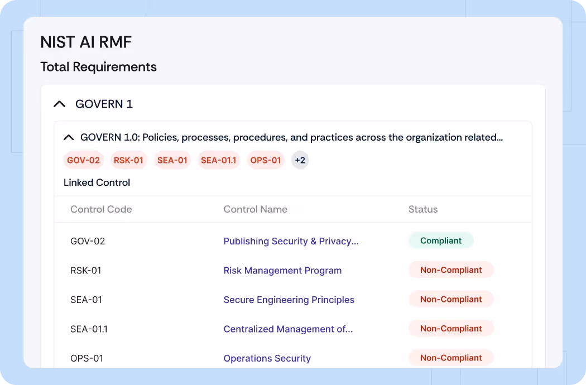Viewport: 586px width, 385px height.
Task: Click the Total Requirements heading
Action: click(x=99, y=67)
